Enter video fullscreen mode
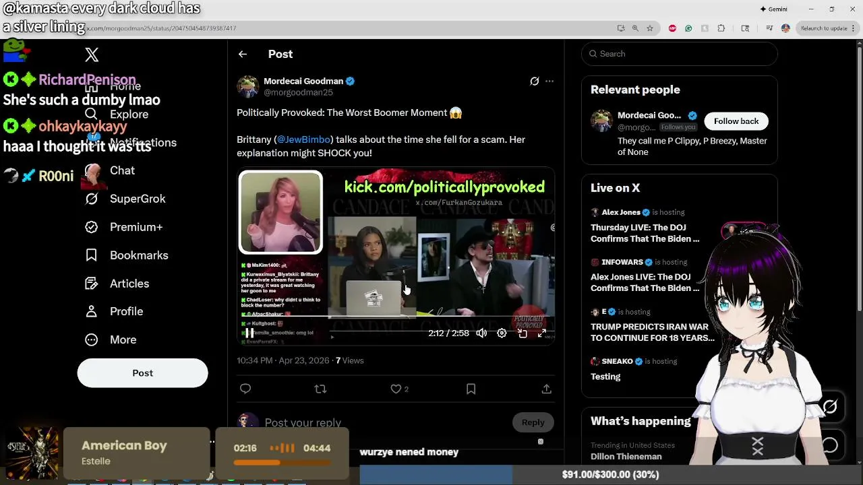Viewport: 863px width, 485px height. coord(542,333)
